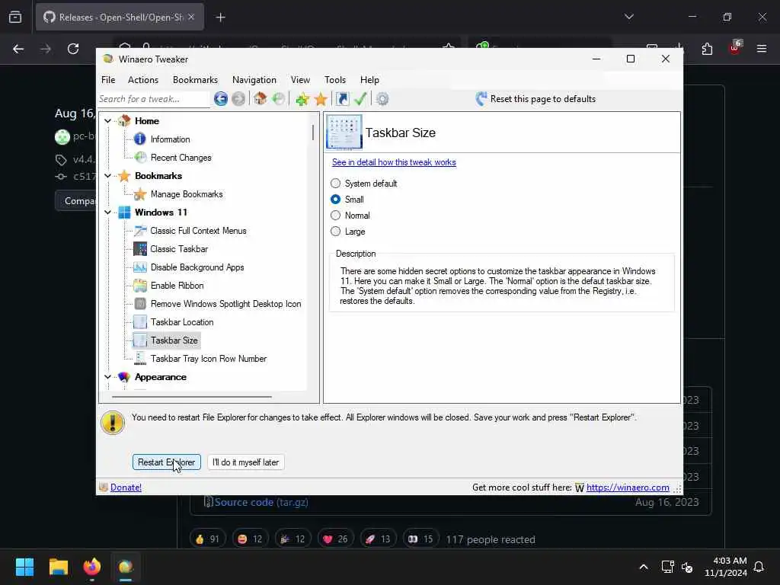Click Winaero Tweaker taskbar icon
This screenshot has width=780, height=585.
(x=126, y=567)
